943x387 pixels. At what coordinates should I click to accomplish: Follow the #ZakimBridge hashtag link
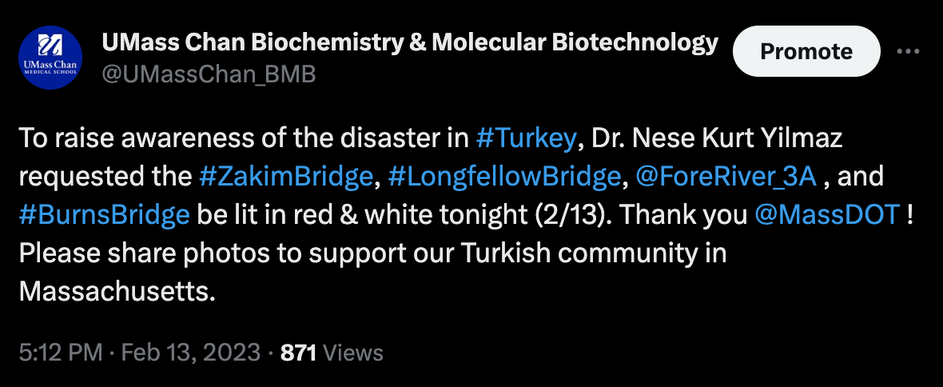tap(285, 176)
